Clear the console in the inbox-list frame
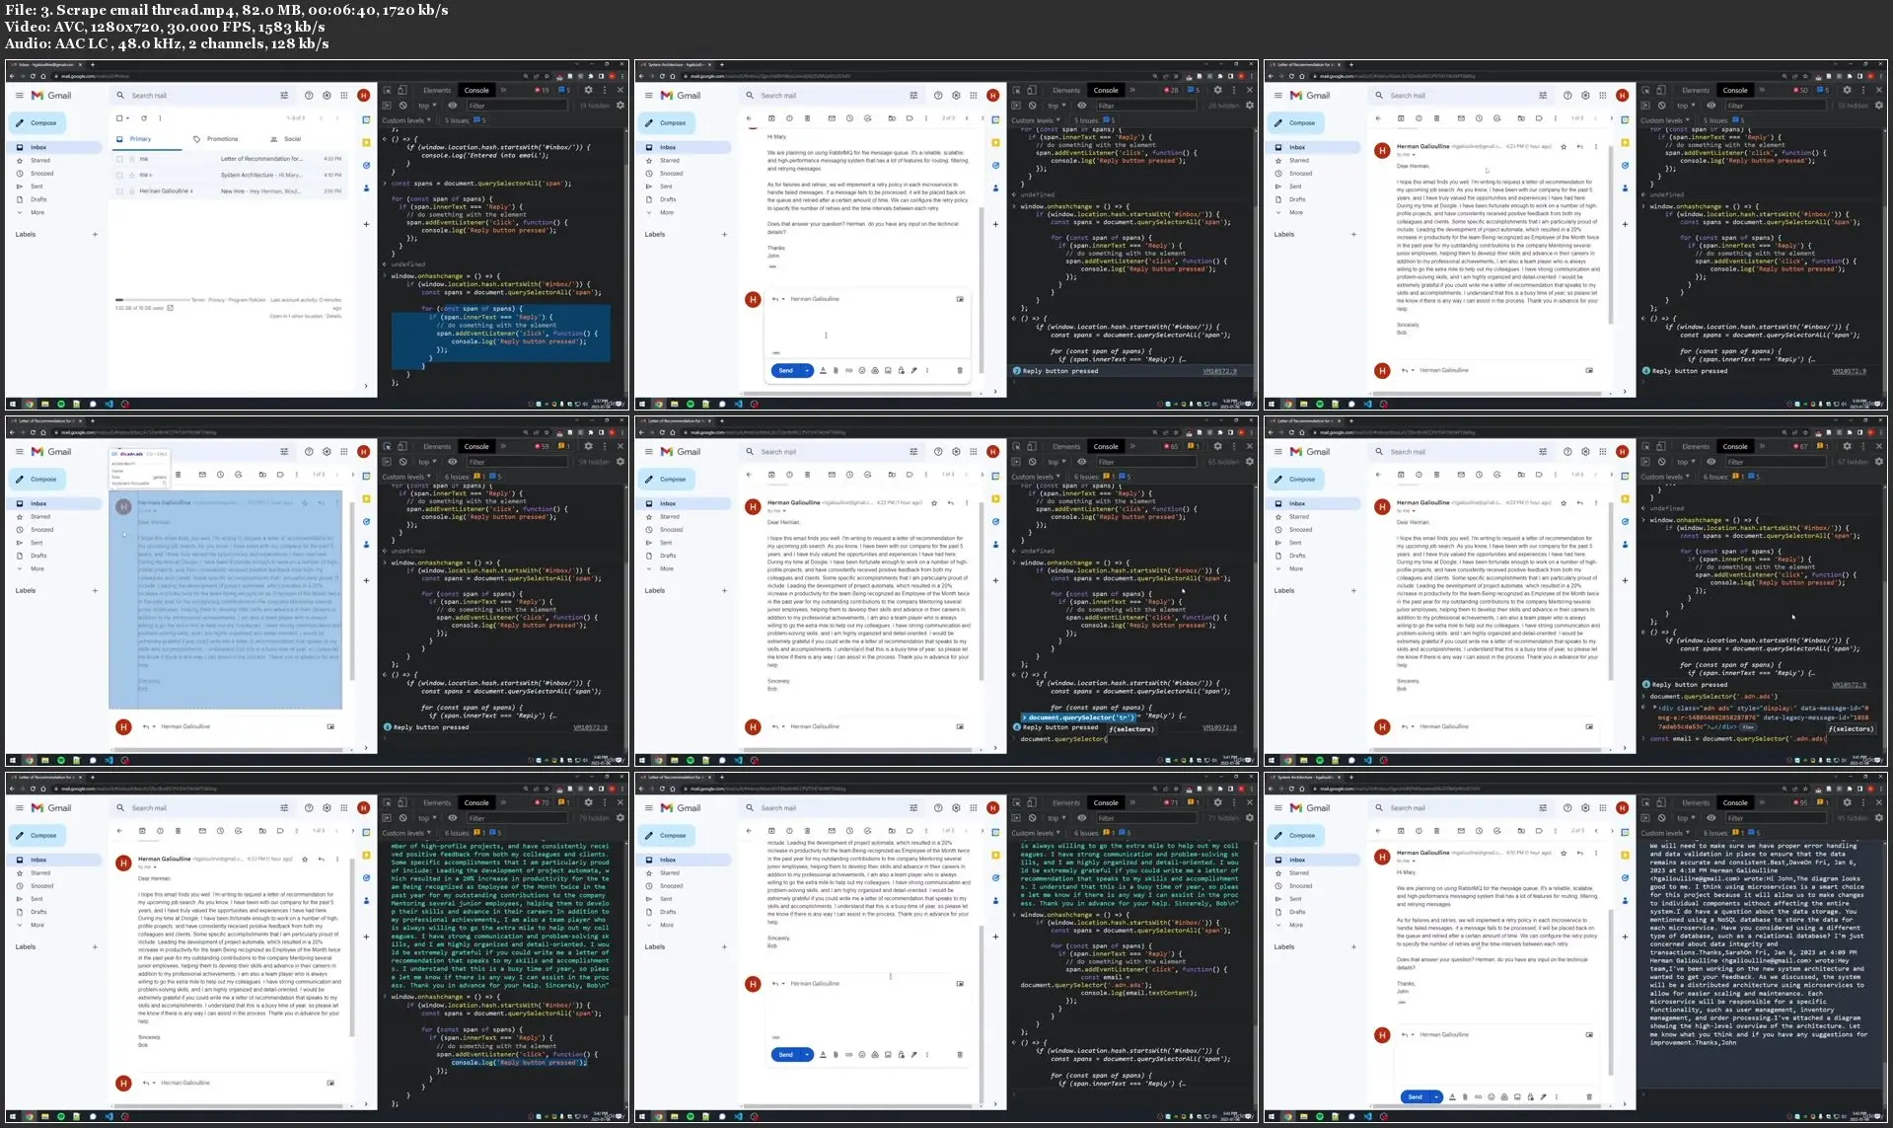 pos(402,106)
